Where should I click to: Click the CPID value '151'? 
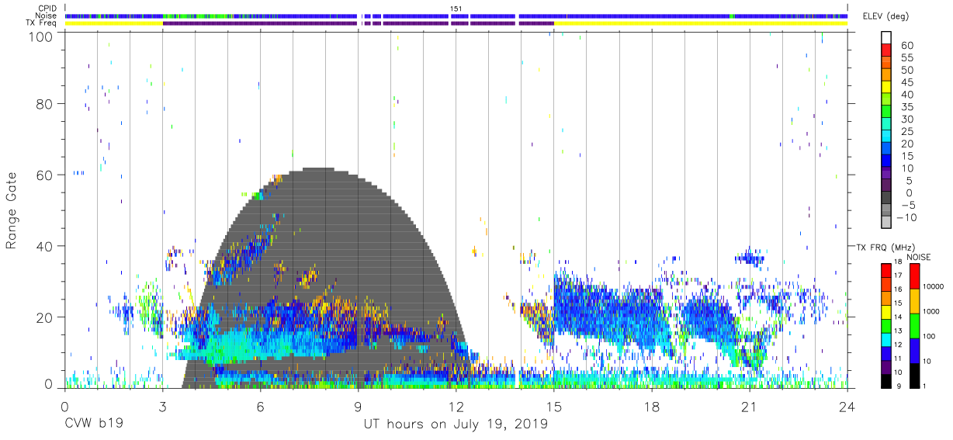click(x=456, y=9)
